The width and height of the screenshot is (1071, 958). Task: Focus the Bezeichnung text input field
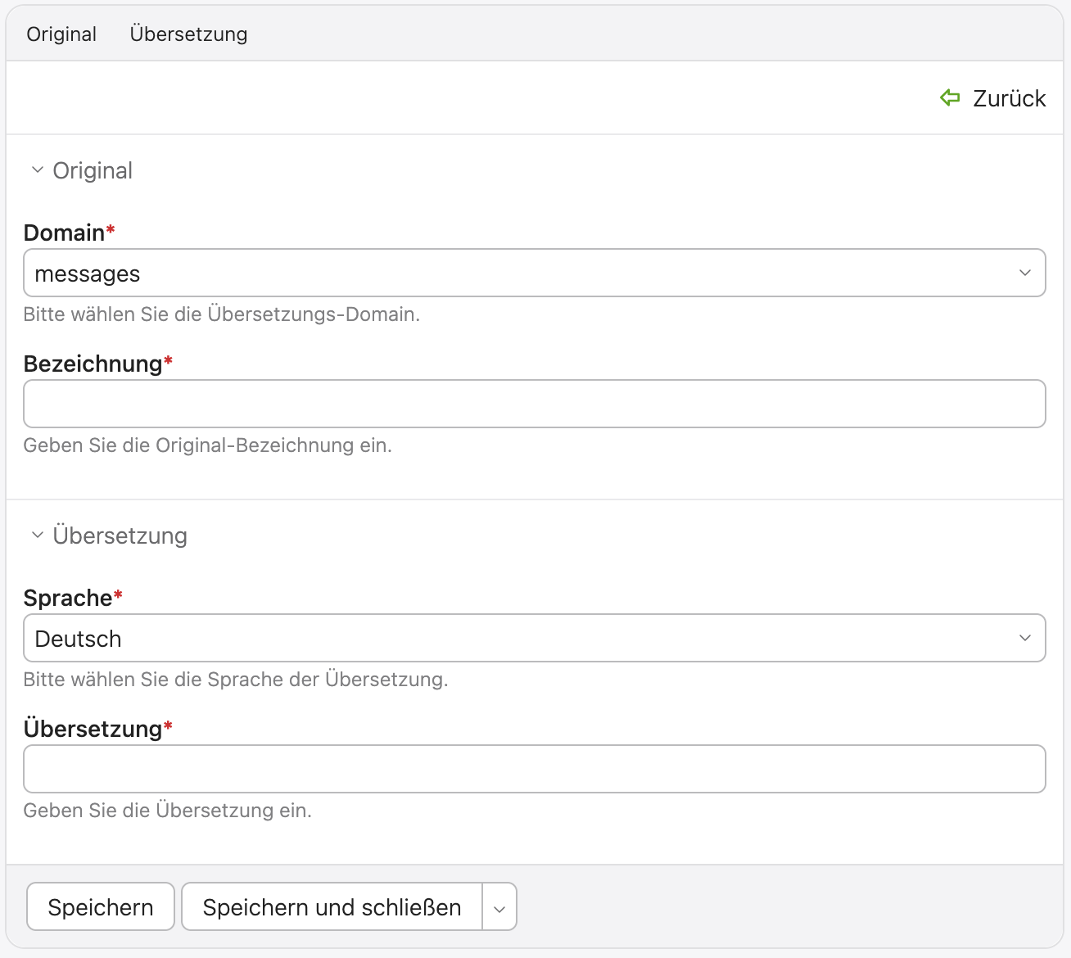click(534, 404)
